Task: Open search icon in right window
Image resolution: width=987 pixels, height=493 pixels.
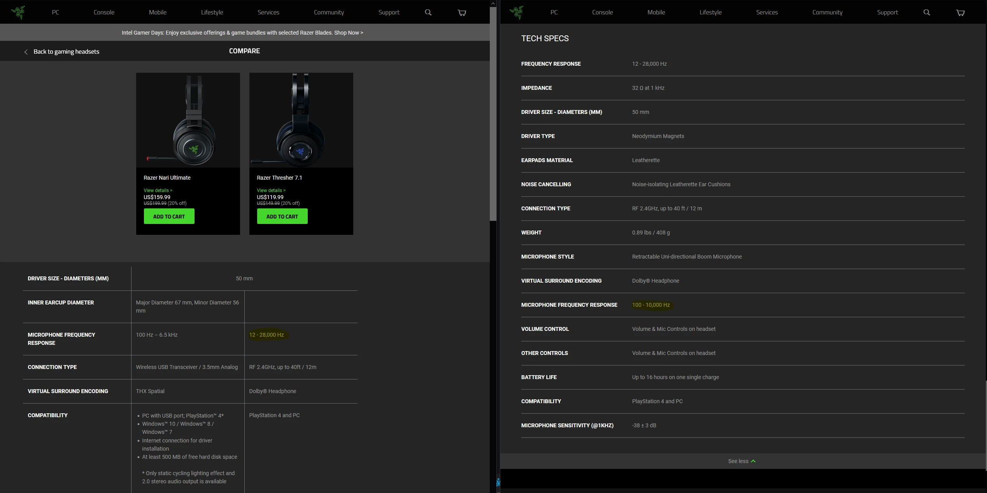Action: [927, 12]
